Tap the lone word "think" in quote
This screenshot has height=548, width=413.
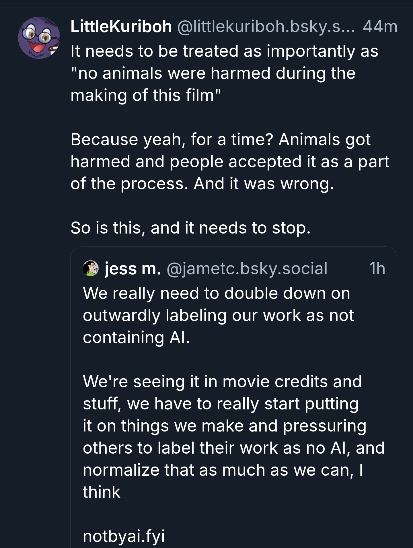(102, 492)
